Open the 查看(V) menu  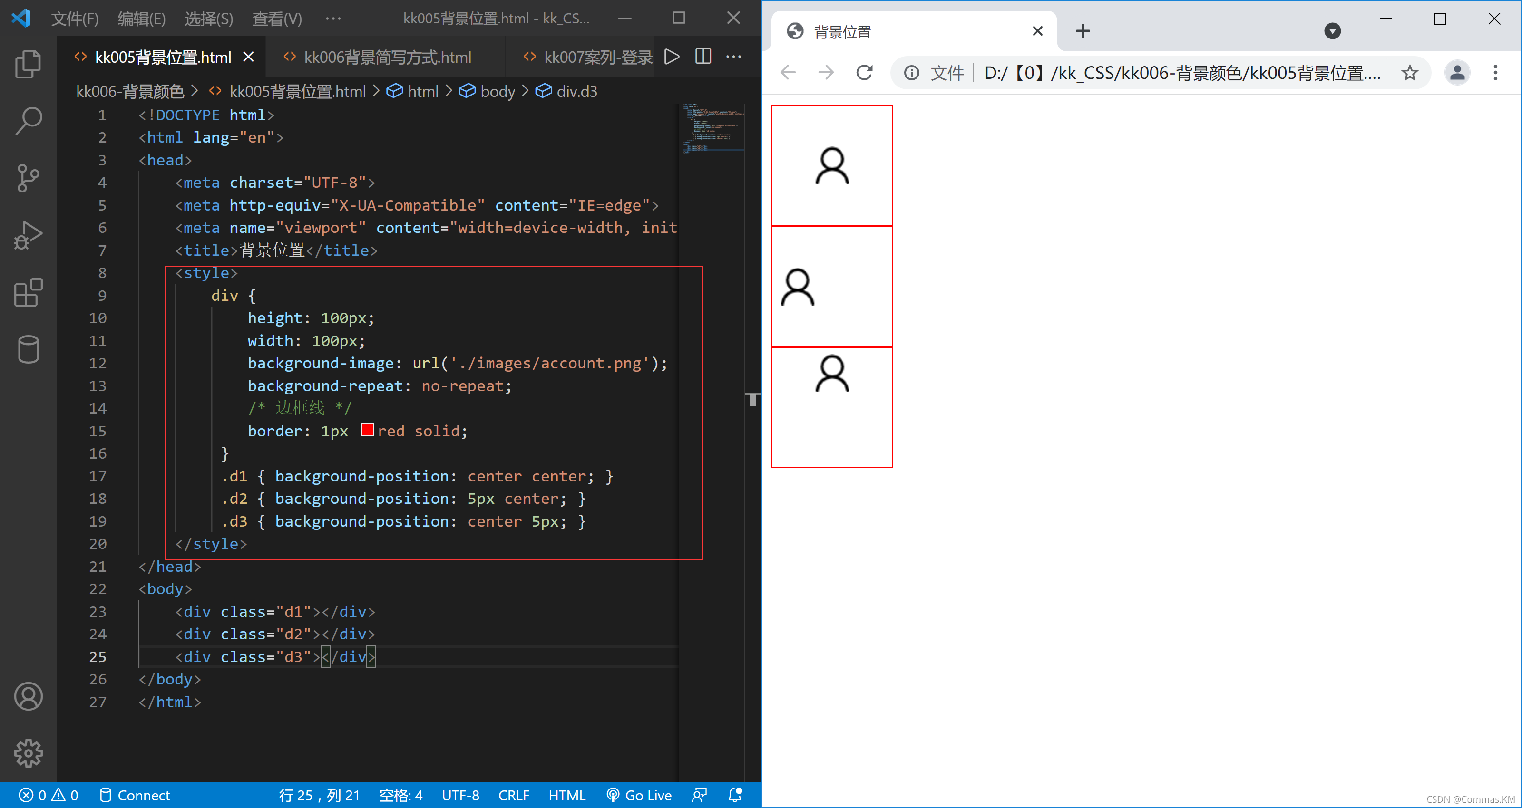[277, 19]
